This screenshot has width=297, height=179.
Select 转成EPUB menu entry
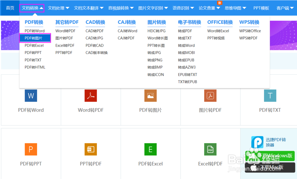tap(186, 60)
